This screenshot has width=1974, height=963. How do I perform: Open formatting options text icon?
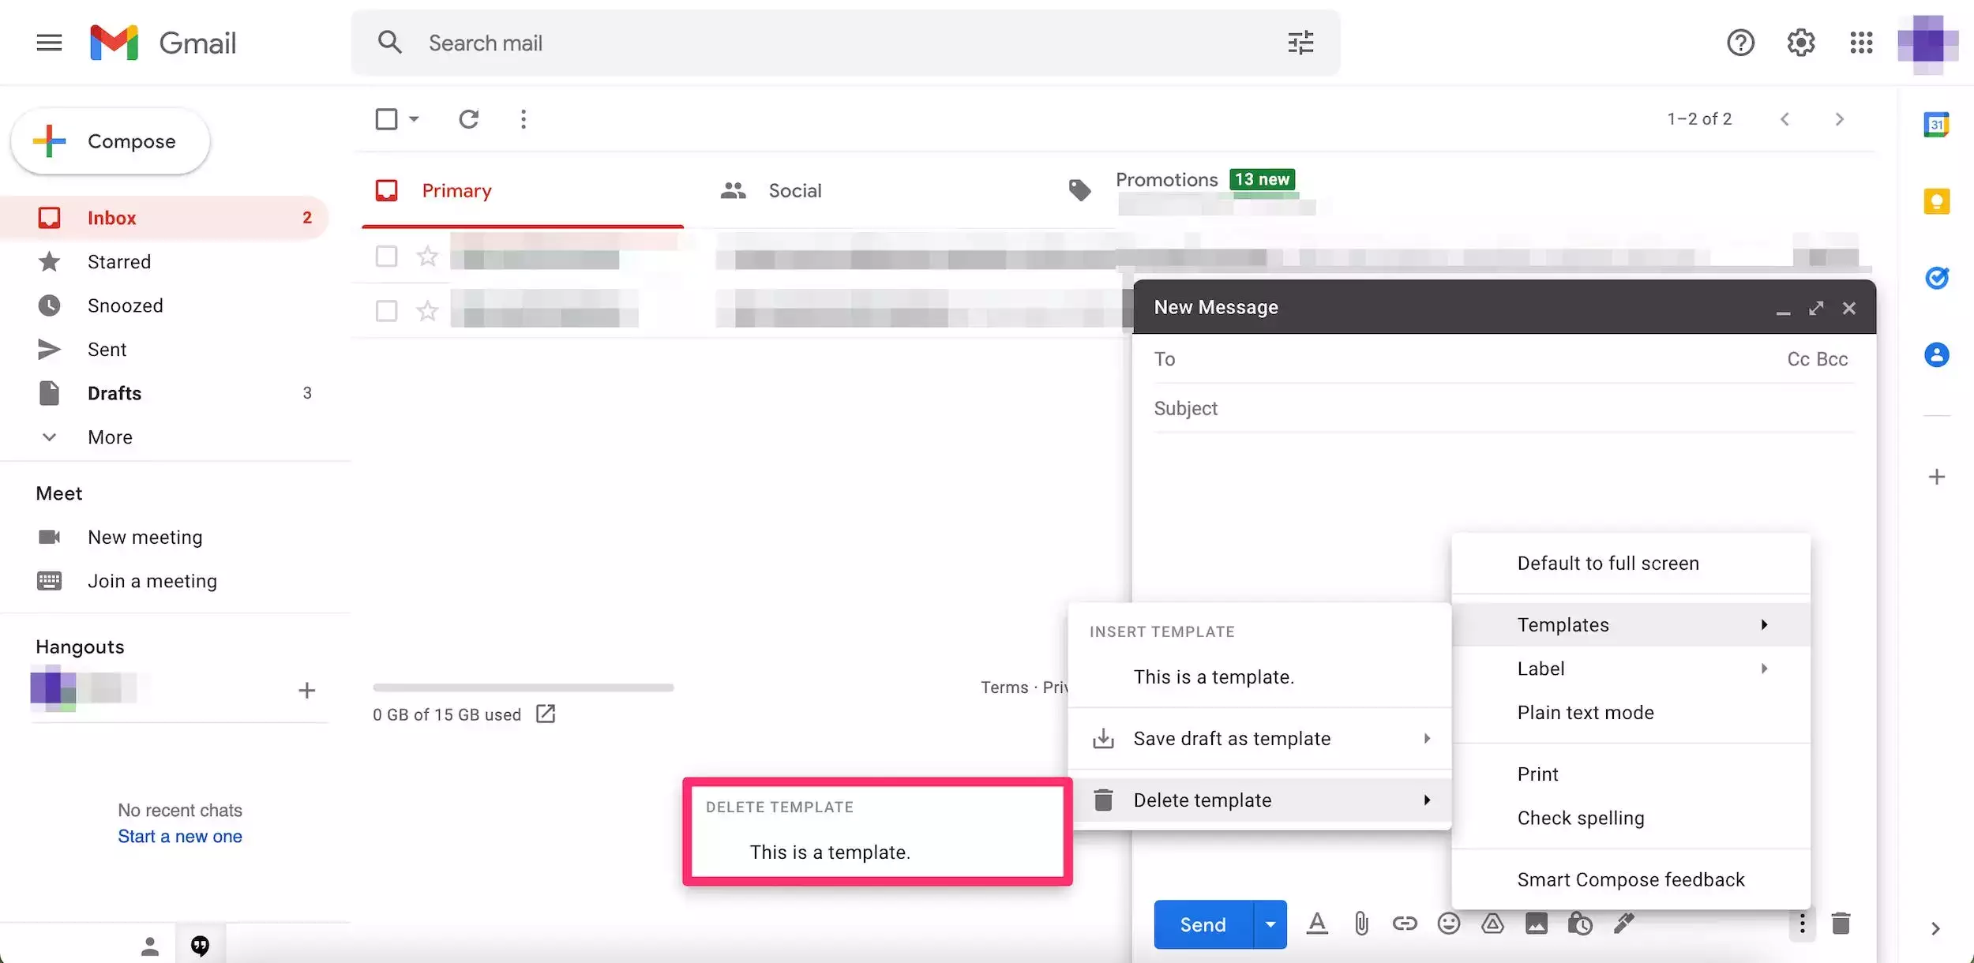(x=1317, y=924)
